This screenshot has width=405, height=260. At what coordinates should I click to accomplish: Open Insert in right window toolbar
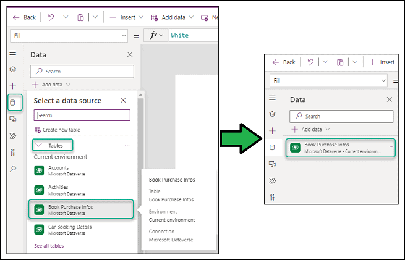pyautogui.click(x=382, y=62)
